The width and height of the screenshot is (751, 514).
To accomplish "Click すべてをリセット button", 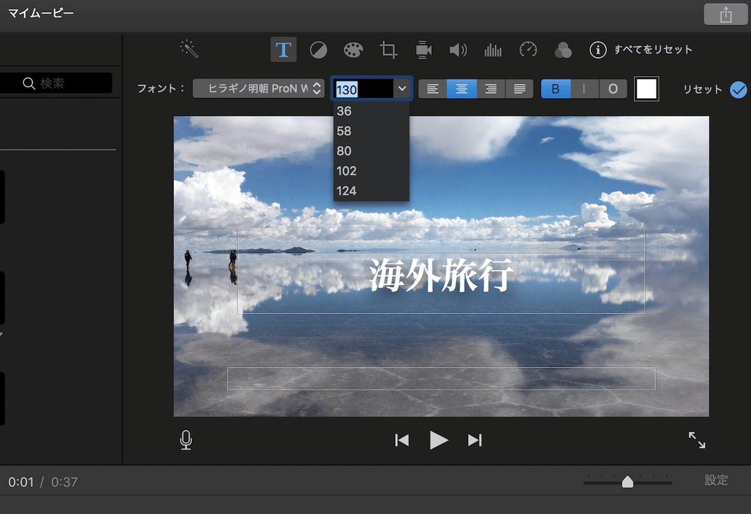I will [x=653, y=50].
